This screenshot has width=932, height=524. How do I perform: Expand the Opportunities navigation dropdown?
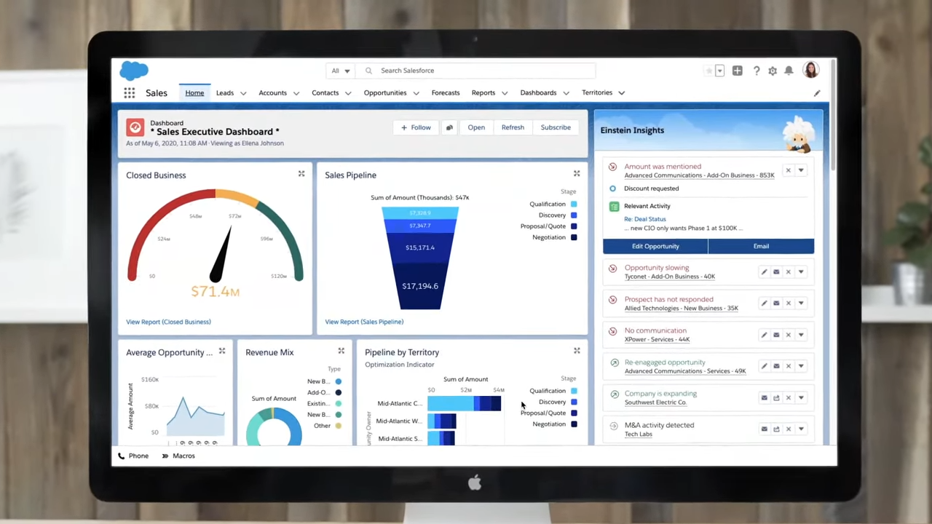coord(415,92)
